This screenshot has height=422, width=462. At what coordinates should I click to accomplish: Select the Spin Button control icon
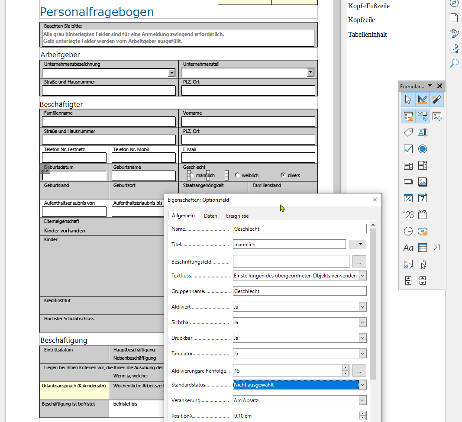tap(408, 280)
